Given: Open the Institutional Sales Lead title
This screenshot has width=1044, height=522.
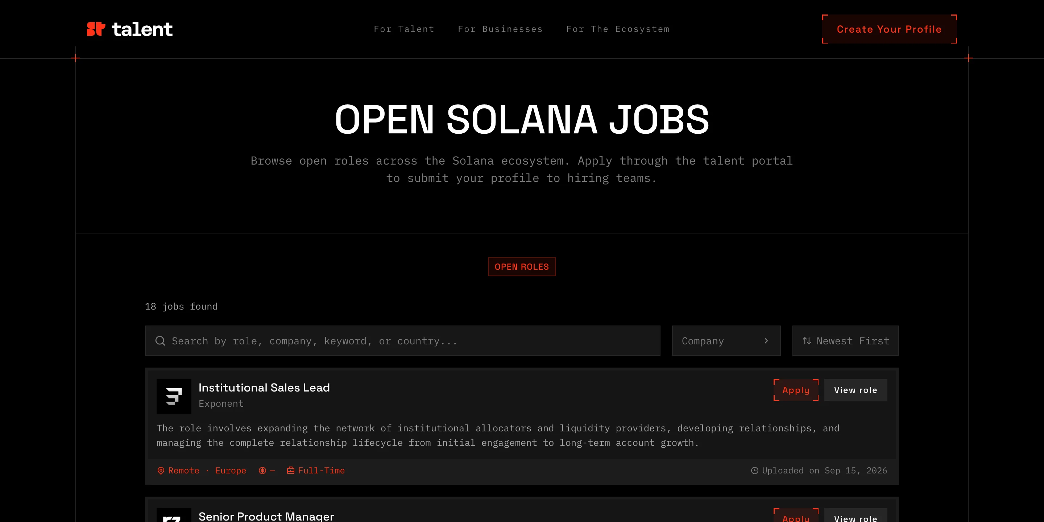Looking at the screenshot, I should [x=264, y=388].
